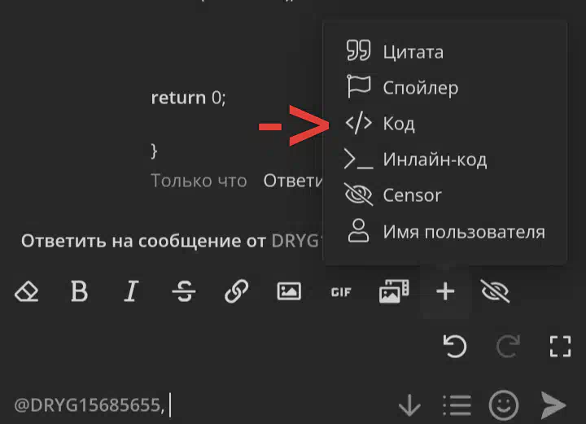The image size is (586, 424).
Task: Insert a link with chain icon
Action: click(x=236, y=291)
